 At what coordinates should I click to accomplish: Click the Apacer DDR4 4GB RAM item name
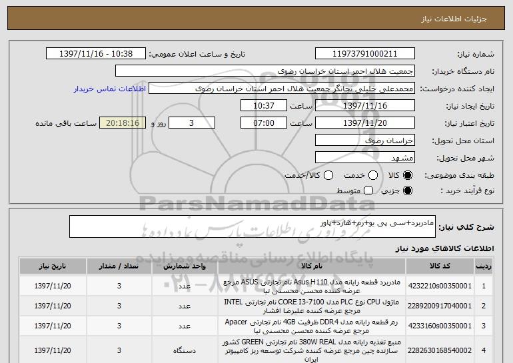312,326
